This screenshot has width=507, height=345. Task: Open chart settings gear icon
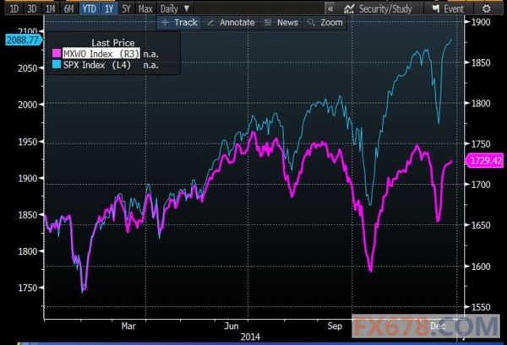486,7
